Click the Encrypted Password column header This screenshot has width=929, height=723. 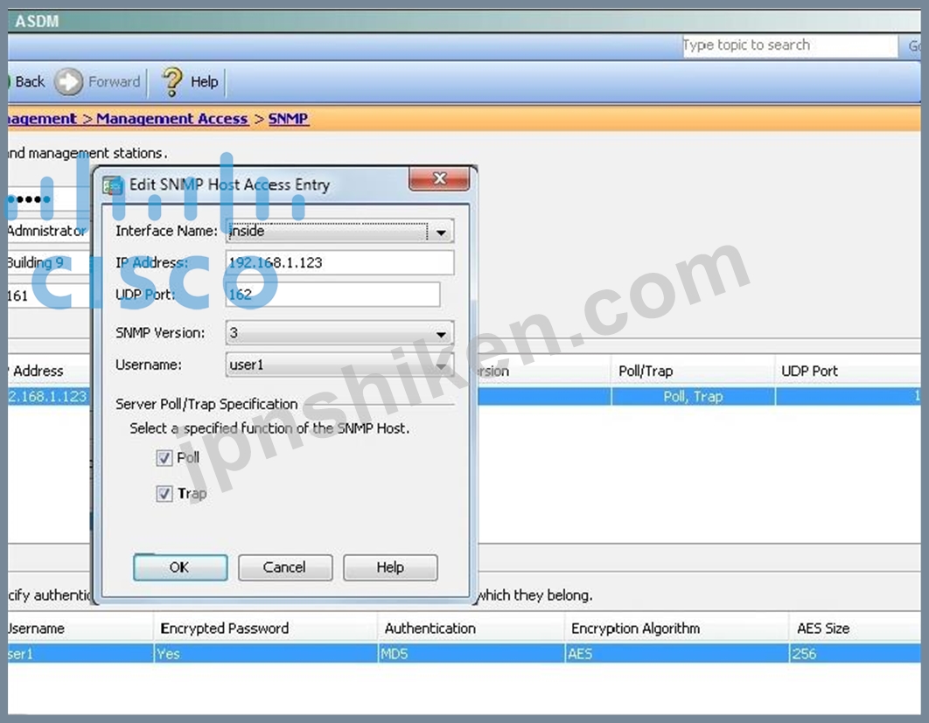tap(265, 628)
